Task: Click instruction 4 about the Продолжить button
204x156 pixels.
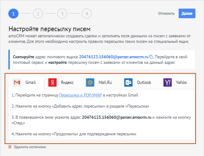Action: pos(74,134)
